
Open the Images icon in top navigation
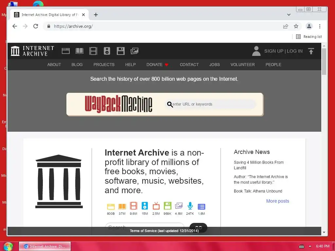click(x=134, y=51)
